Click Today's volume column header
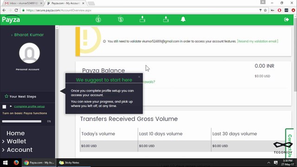The image size is (297, 167). [x=98, y=134]
